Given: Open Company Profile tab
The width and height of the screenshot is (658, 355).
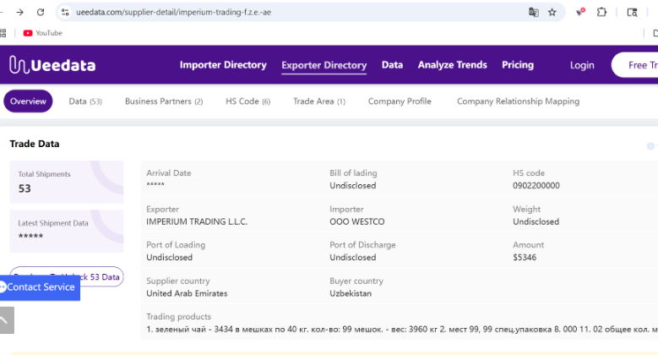Looking at the screenshot, I should 400,101.
